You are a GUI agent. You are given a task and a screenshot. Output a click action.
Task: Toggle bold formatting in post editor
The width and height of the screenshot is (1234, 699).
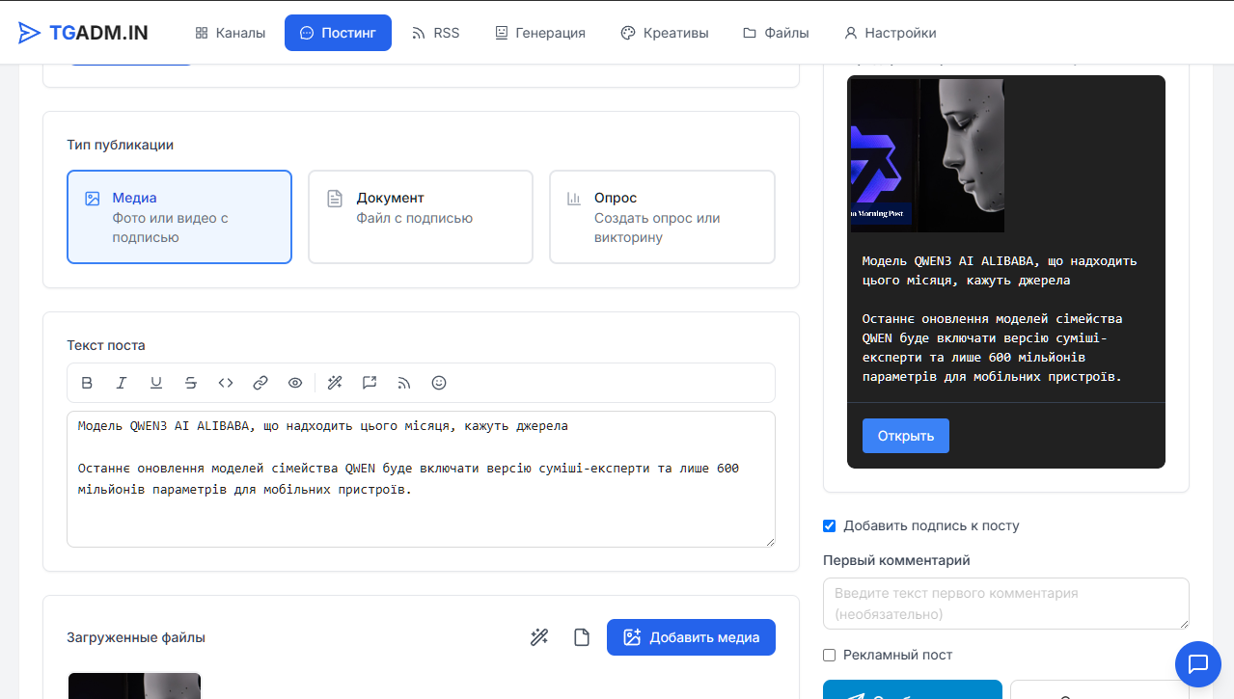pyautogui.click(x=87, y=383)
